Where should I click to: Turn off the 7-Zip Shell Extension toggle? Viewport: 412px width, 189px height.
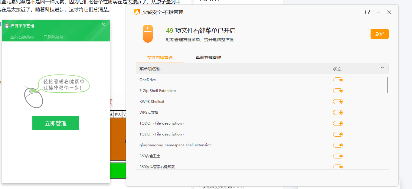338,91
